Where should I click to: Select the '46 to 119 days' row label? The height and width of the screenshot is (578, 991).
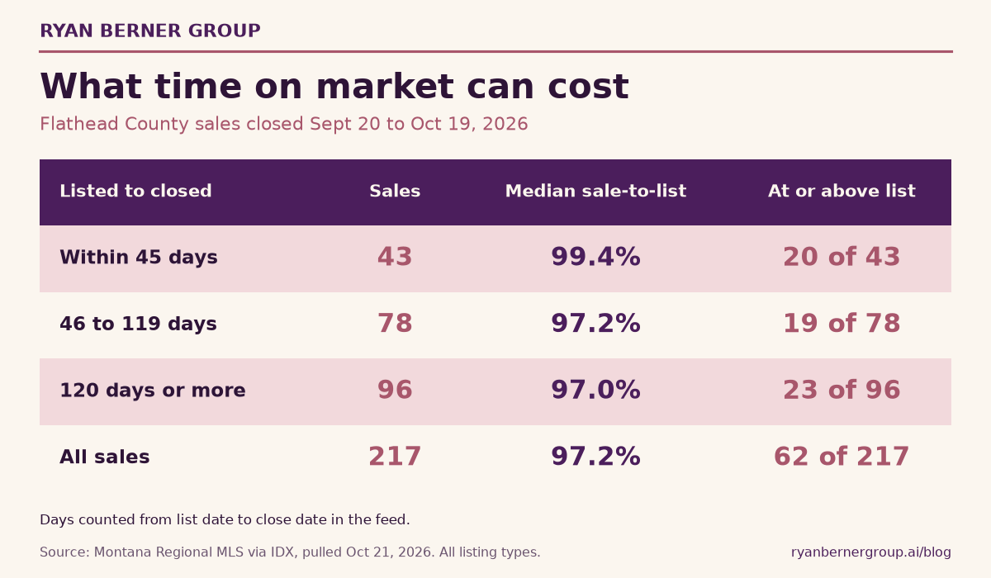(x=138, y=325)
